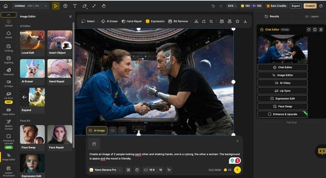Open the Nano Banana Pro model dropdown
This screenshot has width=326, height=178.
click(105, 170)
